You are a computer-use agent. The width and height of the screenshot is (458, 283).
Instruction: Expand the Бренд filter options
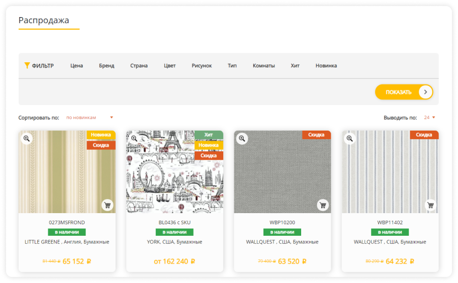(x=107, y=66)
